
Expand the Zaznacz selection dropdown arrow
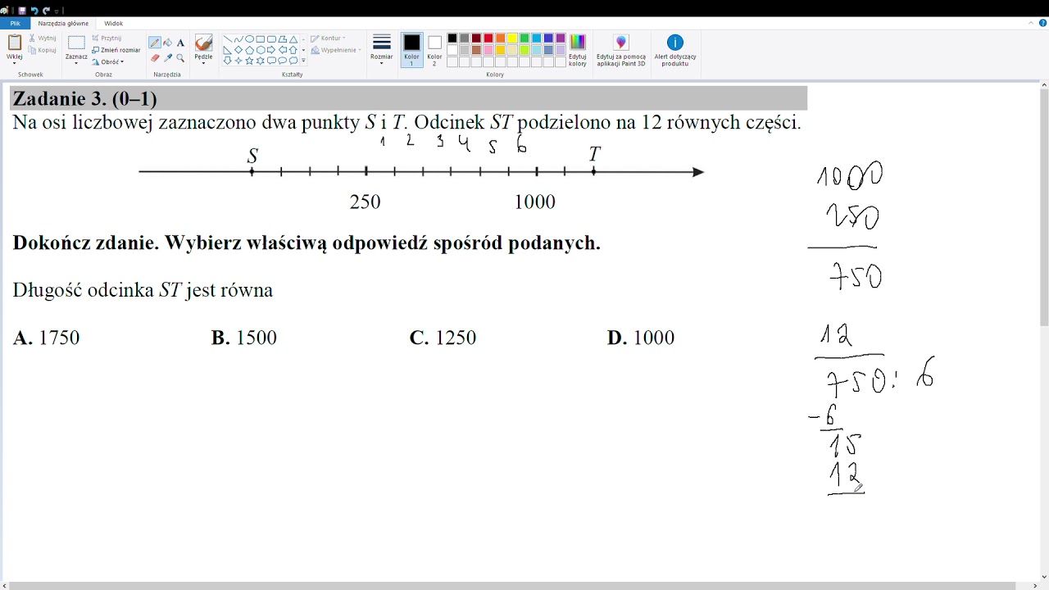[x=76, y=63]
